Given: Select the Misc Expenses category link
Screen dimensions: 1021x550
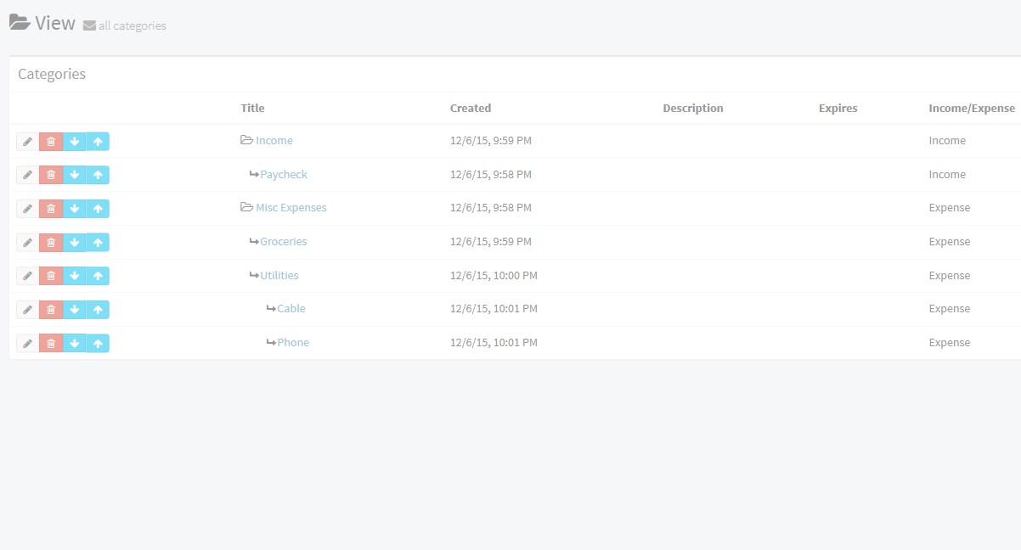Looking at the screenshot, I should (x=291, y=208).
